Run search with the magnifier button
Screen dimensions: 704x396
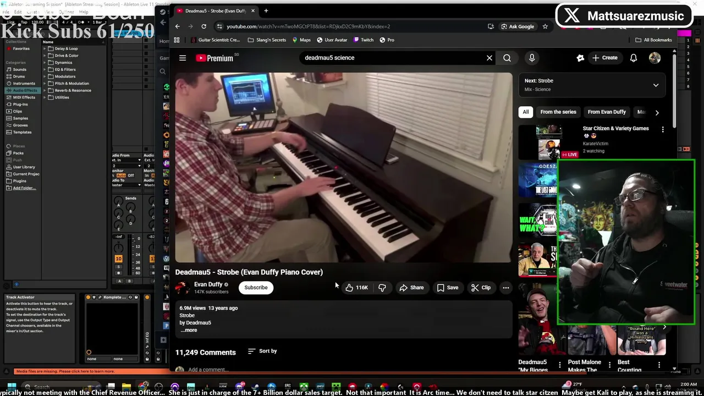pyautogui.click(x=507, y=58)
